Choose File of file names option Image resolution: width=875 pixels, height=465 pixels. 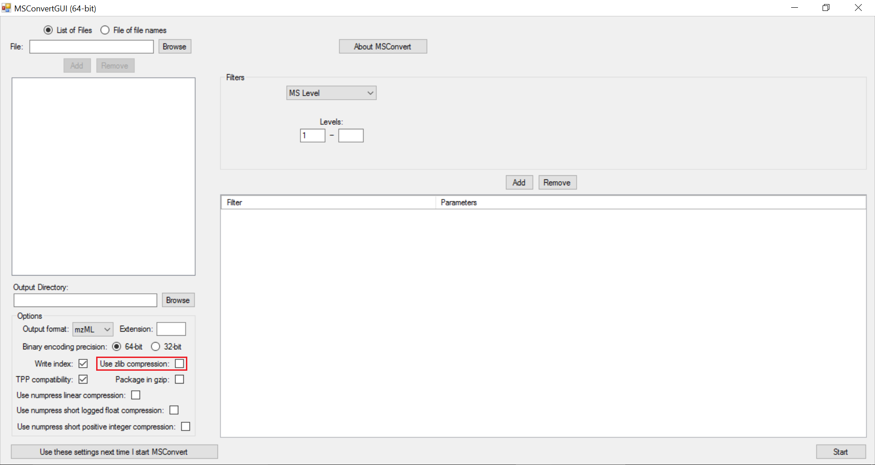pos(105,30)
